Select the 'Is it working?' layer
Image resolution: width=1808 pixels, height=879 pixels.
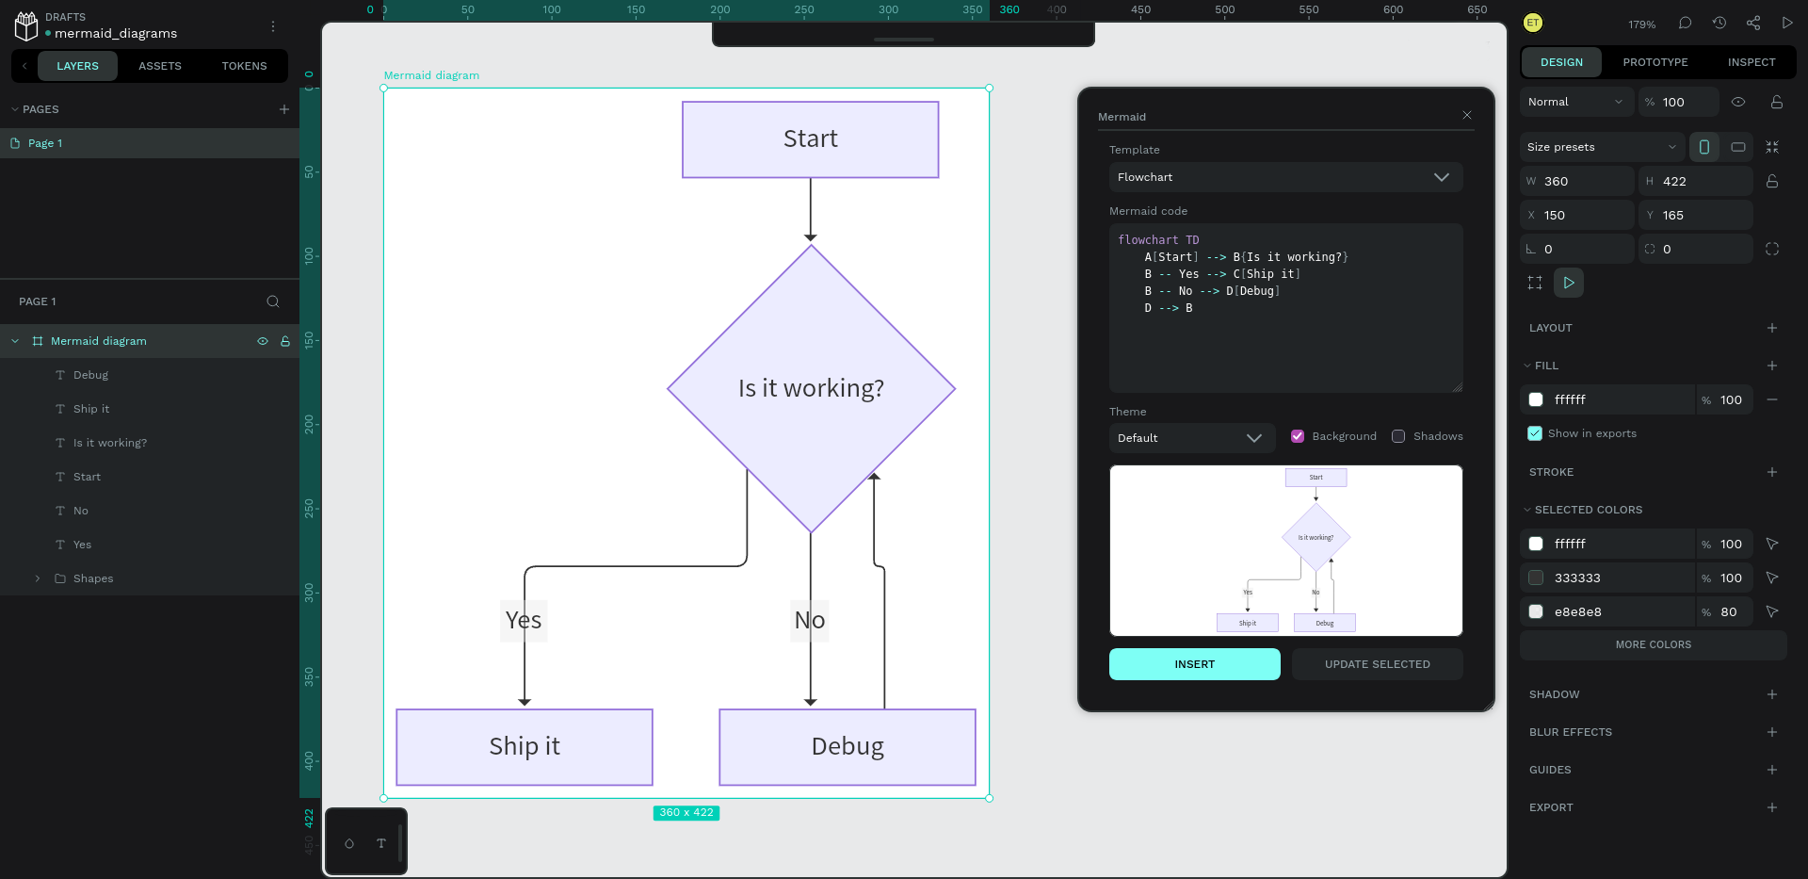pos(110,443)
